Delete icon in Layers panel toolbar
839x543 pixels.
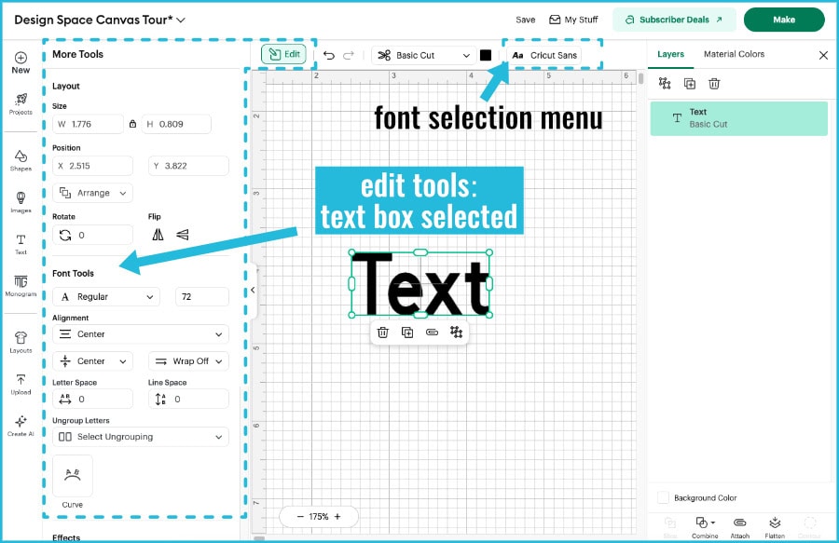click(x=714, y=84)
